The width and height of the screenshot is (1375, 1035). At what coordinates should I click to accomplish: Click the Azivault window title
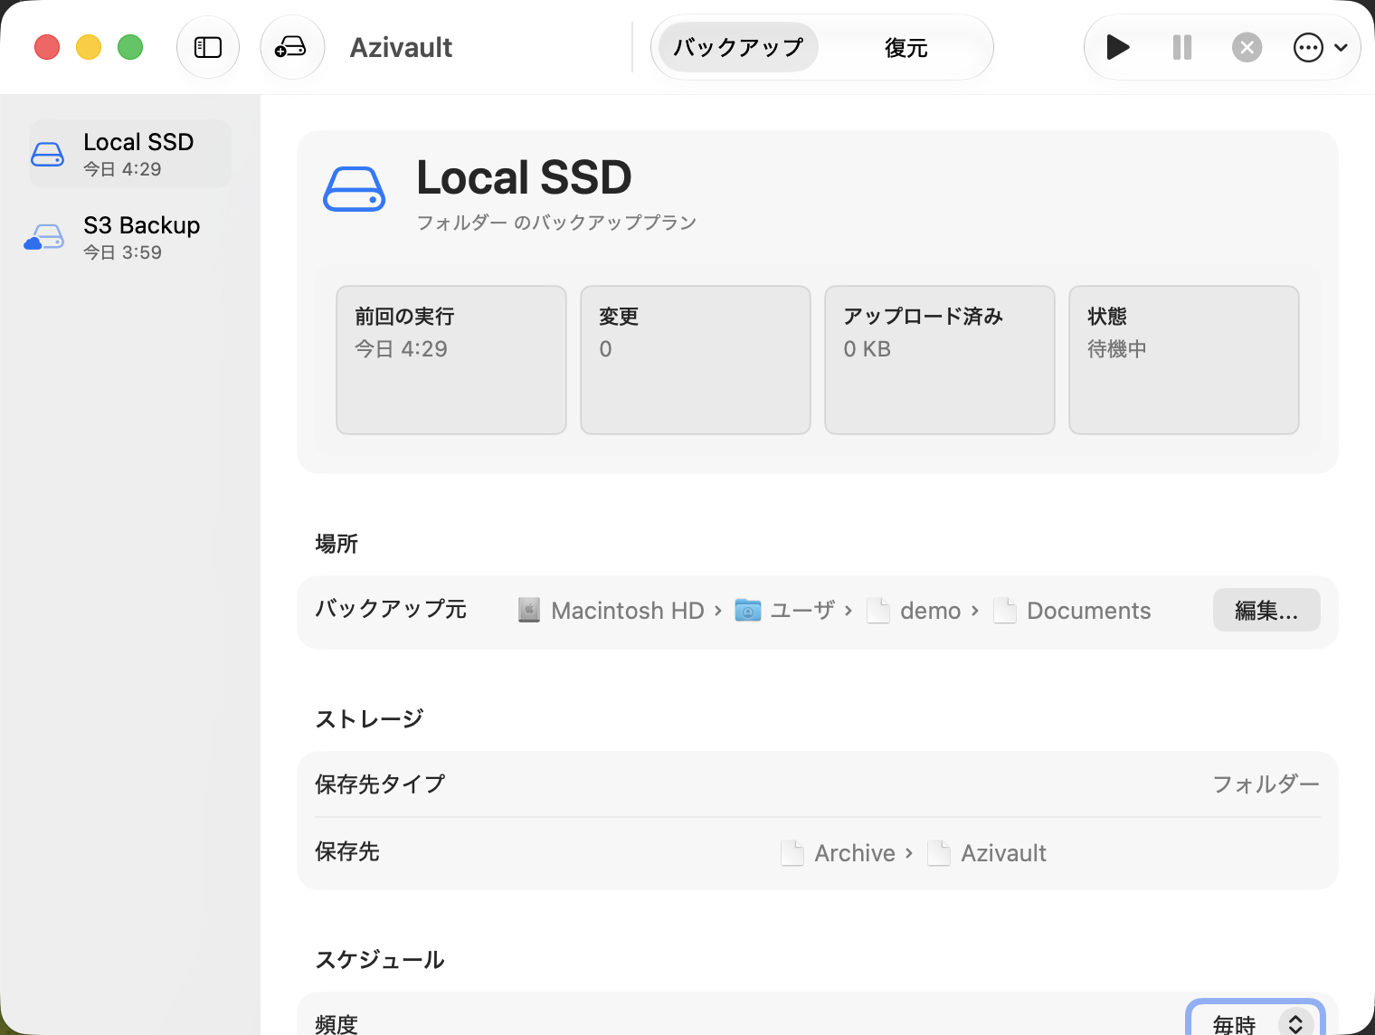[x=401, y=47]
